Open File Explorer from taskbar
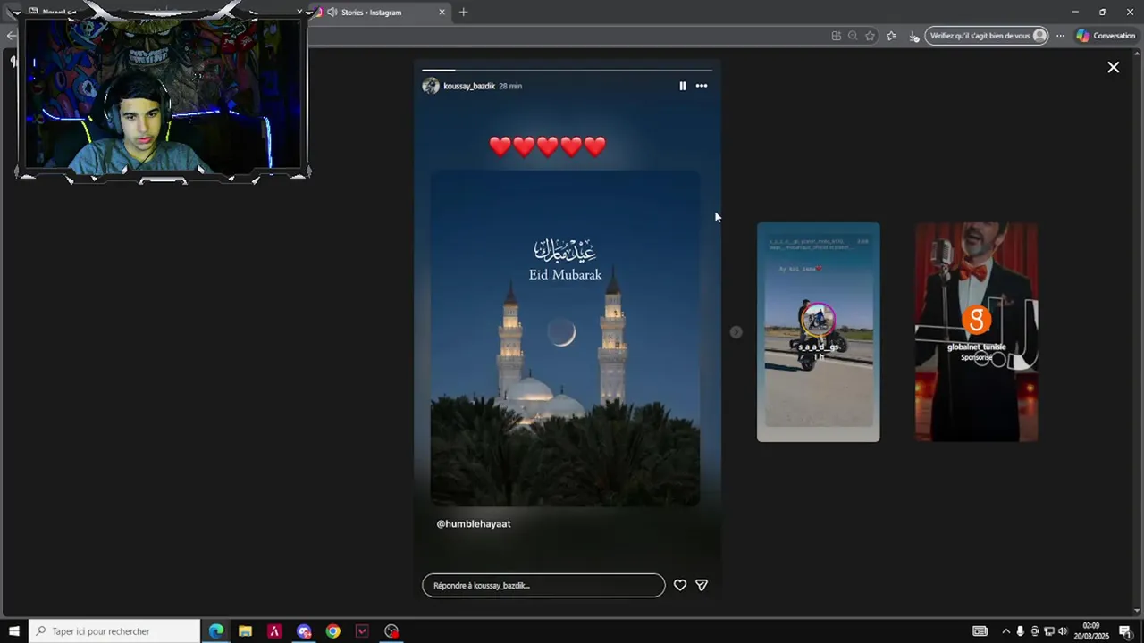 (x=245, y=631)
